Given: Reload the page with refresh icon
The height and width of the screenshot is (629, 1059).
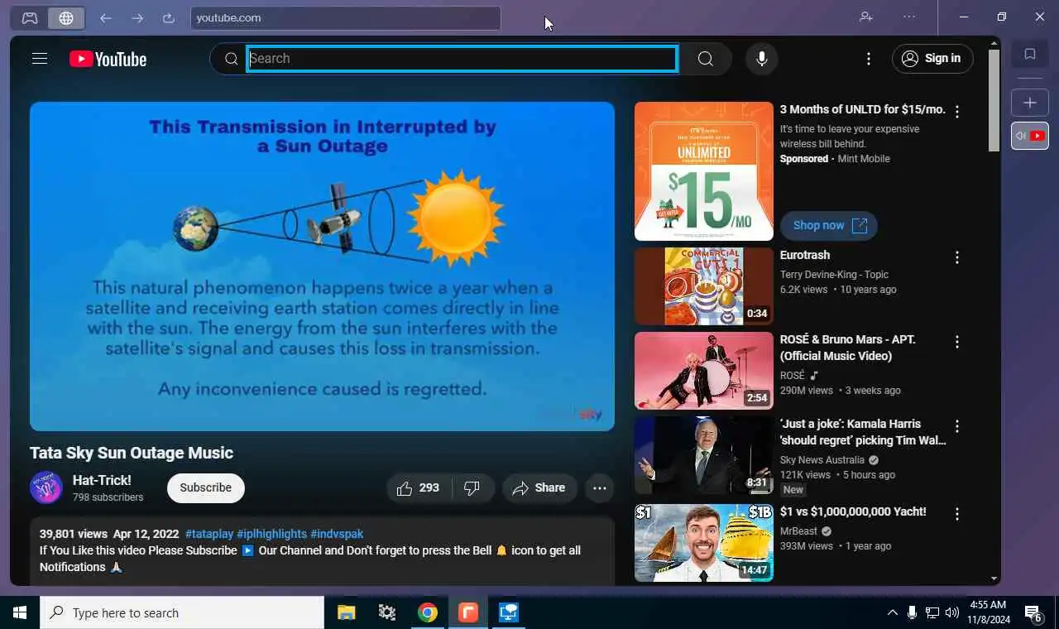Looking at the screenshot, I should 169,18.
